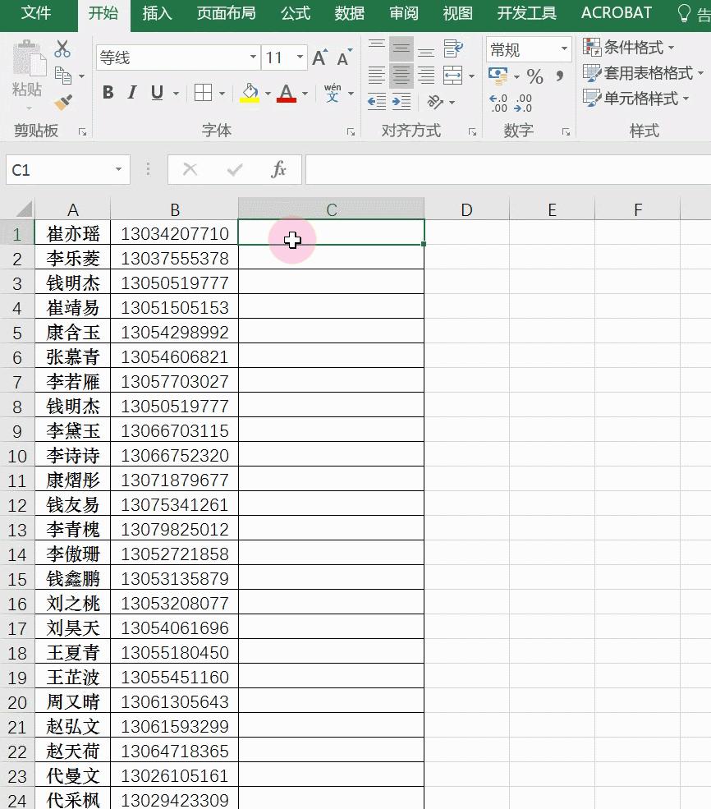The height and width of the screenshot is (809, 711).
Task: Open the Name Box dropdown arrow
Action: 118,169
